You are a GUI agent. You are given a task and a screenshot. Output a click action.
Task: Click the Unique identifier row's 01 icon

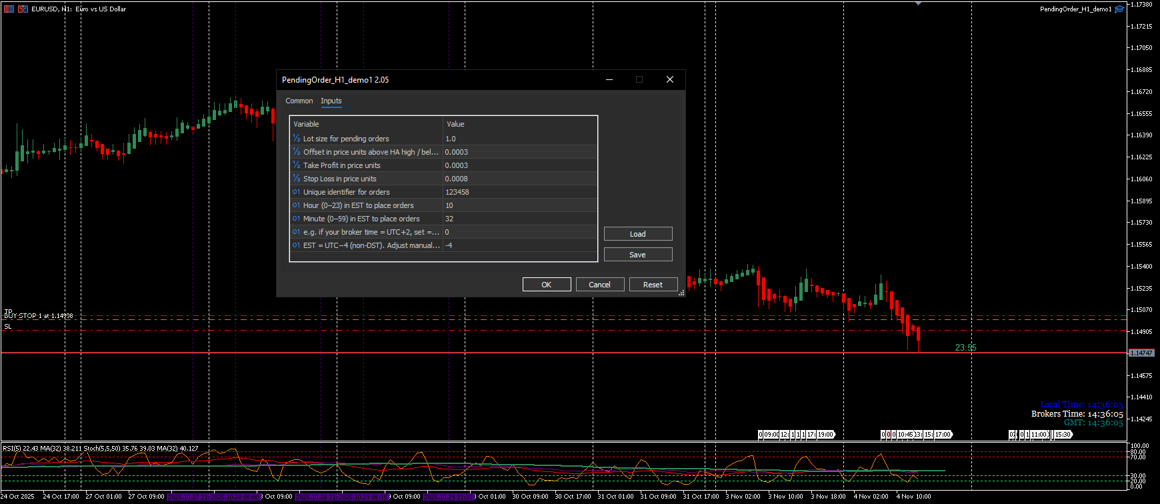tap(297, 192)
